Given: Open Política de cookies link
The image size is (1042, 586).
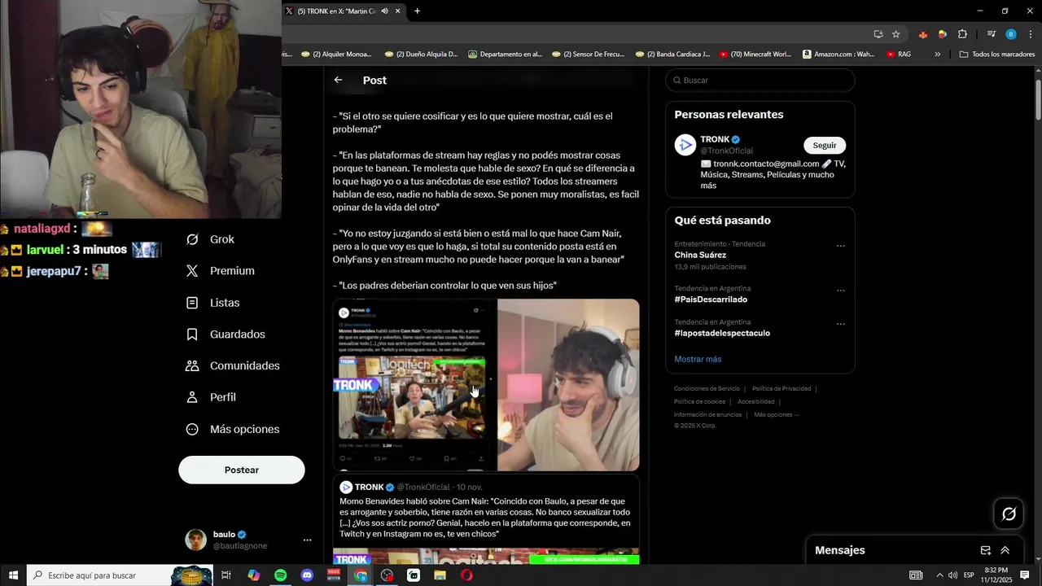Looking at the screenshot, I should click(x=699, y=401).
